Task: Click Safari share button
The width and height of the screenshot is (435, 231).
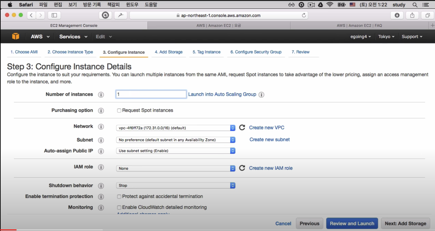Action: pos(412,15)
